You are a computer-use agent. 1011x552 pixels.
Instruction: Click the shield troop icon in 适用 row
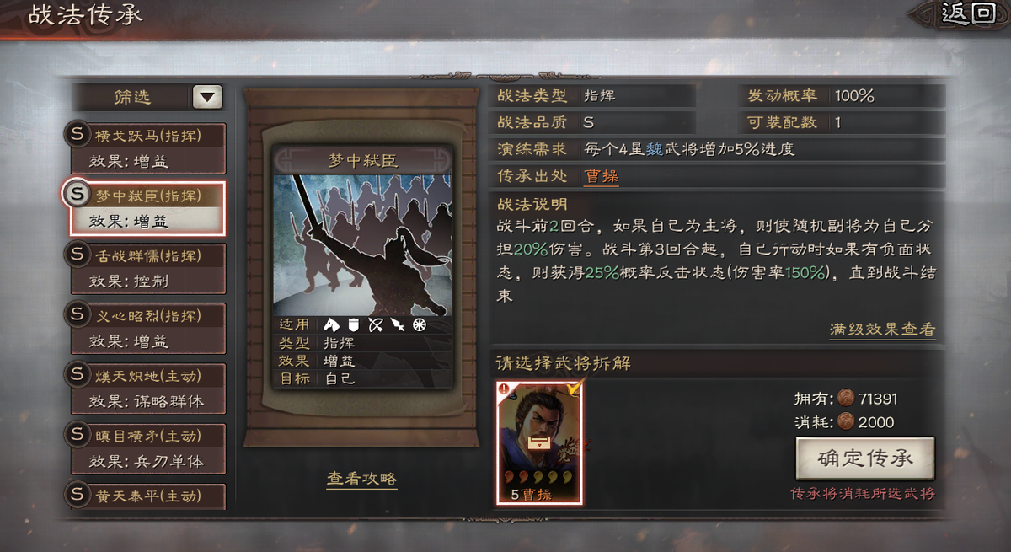pyautogui.click(x=353, y=324)
